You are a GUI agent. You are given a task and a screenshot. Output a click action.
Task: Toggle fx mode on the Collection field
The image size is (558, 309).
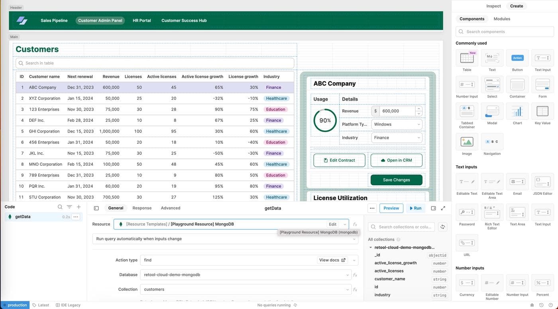354,289
